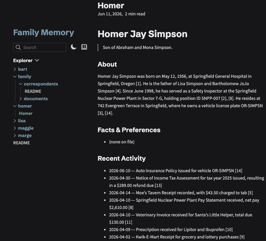Open the correspondents folder link
Image resolution: width=266 pixels, height=241 pixels.
pos(41,84)
